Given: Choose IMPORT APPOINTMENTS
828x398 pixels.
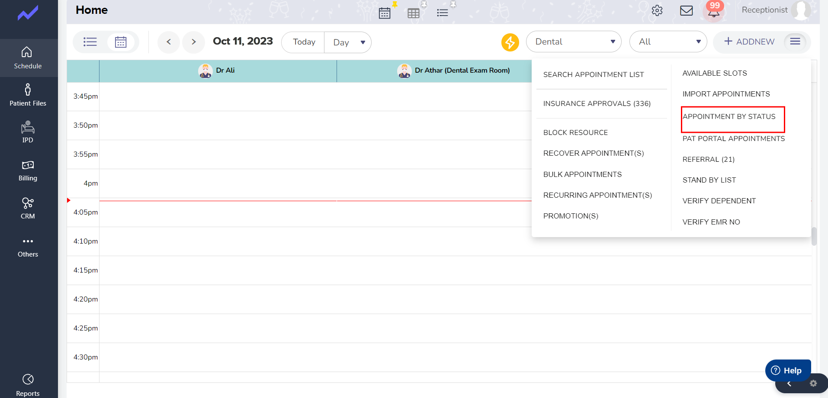Looking at the screenshot, I should pos(726,94).
